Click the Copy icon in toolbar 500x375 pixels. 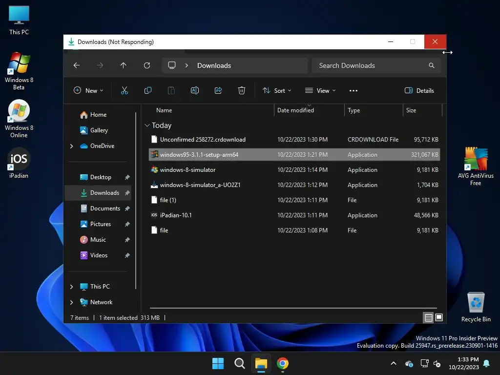(147, 90)
